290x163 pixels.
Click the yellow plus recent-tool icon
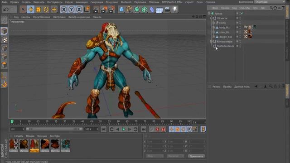click(x=54, y=9)
